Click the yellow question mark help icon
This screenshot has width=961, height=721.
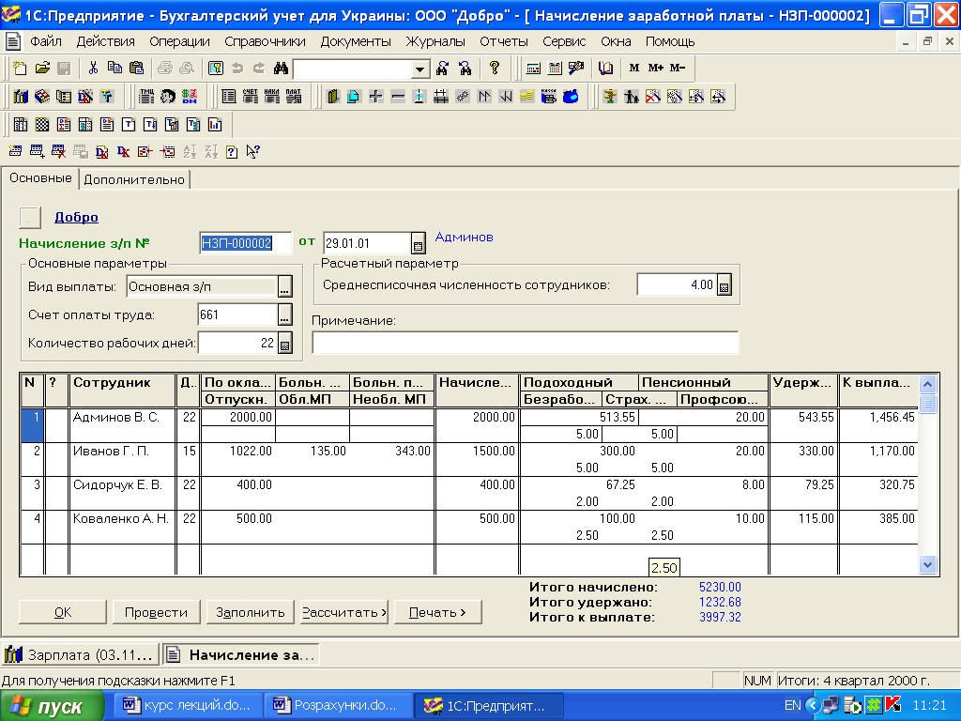(494, 69)
